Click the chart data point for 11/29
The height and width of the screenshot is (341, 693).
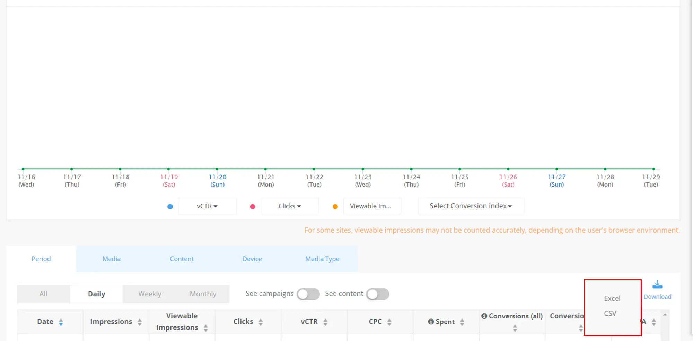[x=653, y=169]
